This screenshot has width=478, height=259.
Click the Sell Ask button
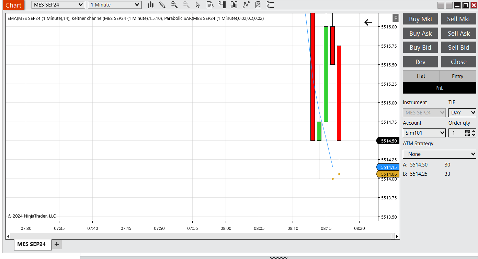(459, 34)
